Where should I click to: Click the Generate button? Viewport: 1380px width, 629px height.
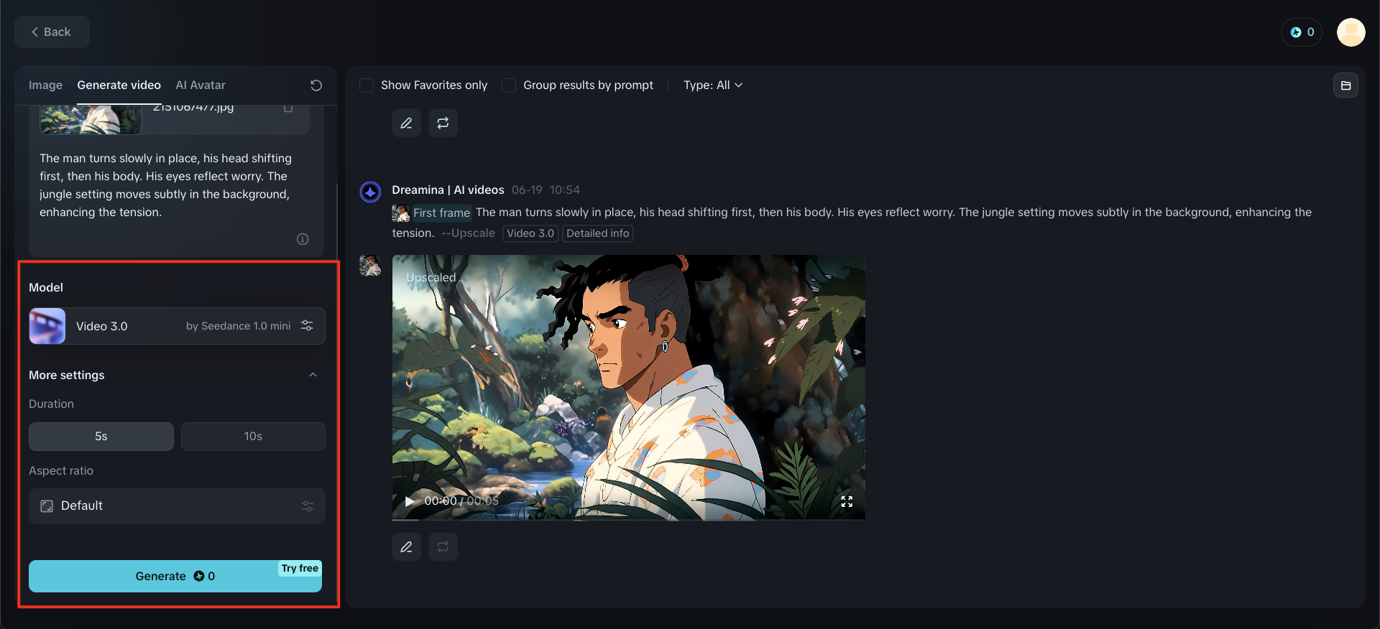175,576
